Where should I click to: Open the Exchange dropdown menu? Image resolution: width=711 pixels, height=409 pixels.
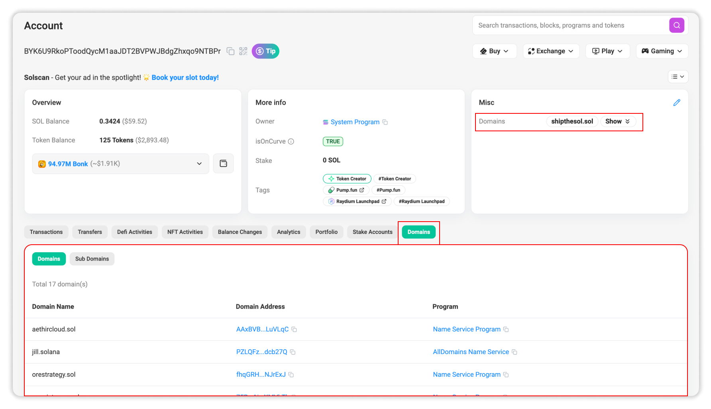[551, 51]
